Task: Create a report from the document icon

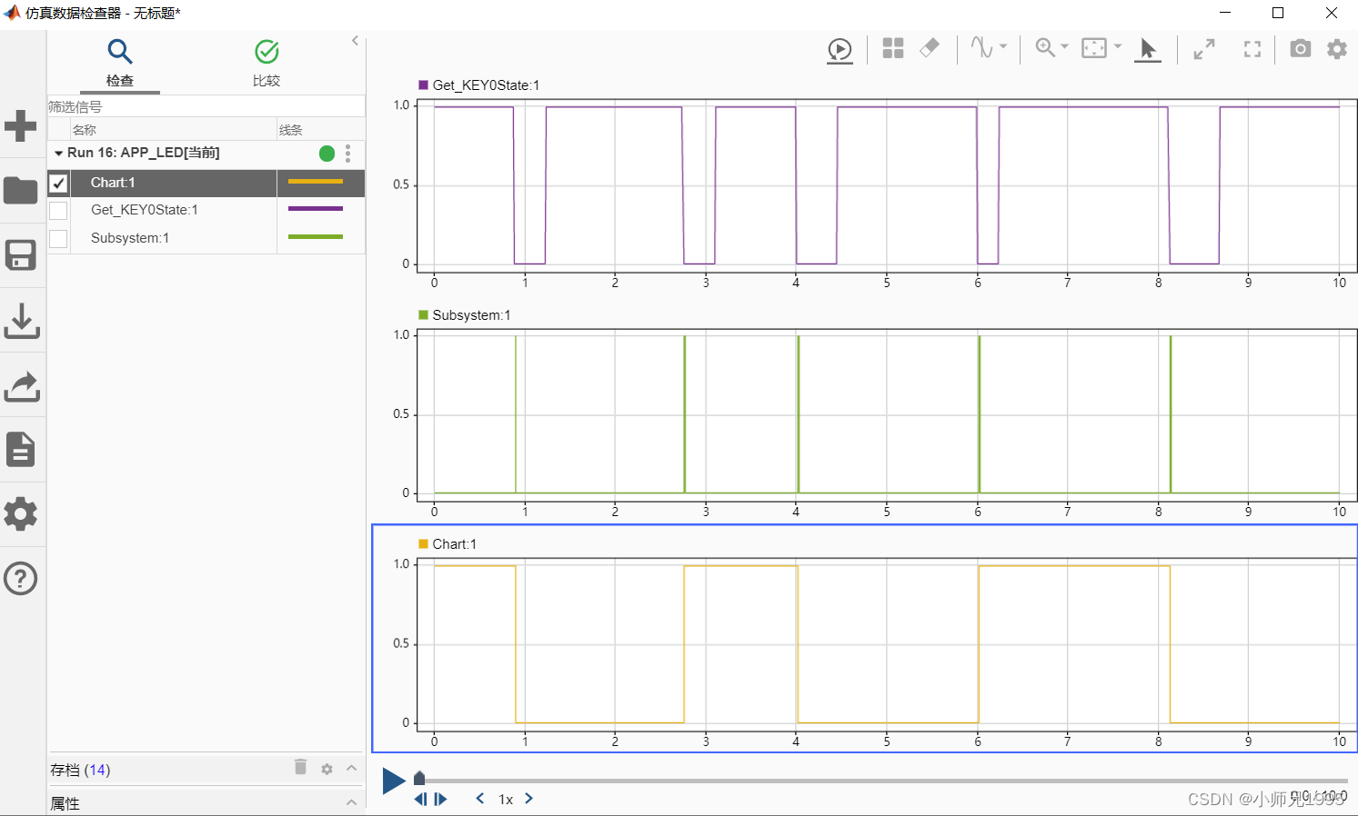Action: (x=21, y=449)
